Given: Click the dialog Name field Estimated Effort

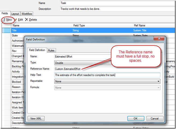Looking at the screenshot, I should coord(83,57).
